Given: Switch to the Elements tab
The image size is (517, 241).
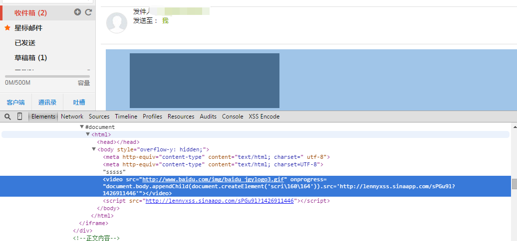Looking at the screenshot, I should click(43, 117).
